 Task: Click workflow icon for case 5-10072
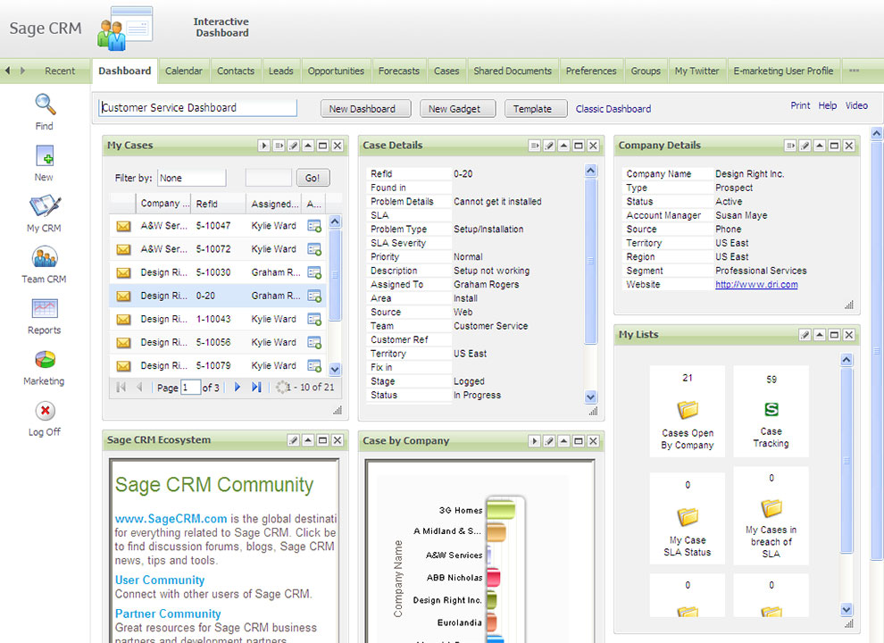click(x=314, y=249)
